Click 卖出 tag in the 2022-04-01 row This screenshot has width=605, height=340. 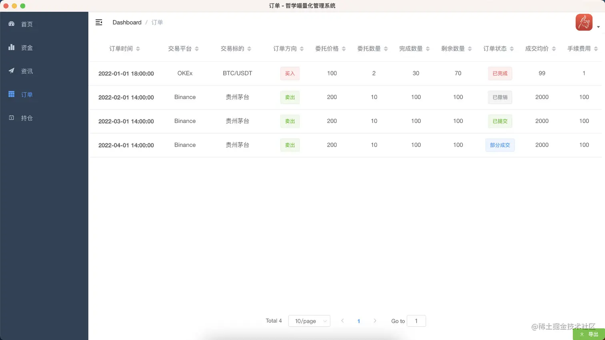point(290,145)
